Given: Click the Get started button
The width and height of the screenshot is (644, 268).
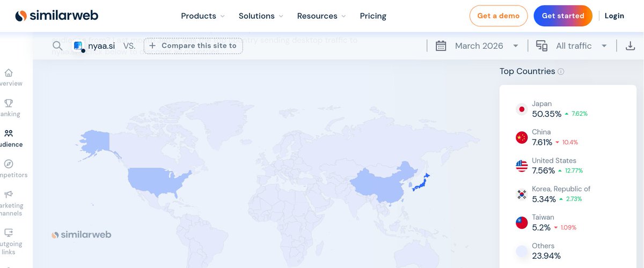Looking at the screenshot, I should (x=563, y=16).
